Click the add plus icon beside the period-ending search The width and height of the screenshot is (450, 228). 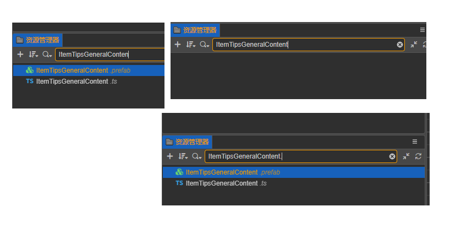pos(170,156)
